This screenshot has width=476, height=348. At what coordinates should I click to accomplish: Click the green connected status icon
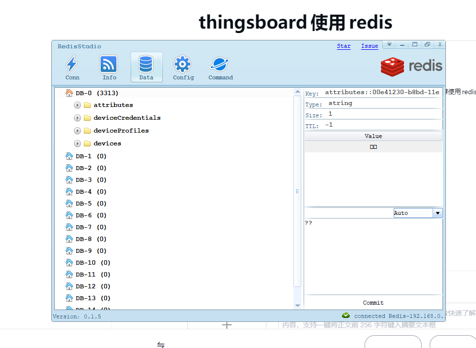(x=346, y=316)
